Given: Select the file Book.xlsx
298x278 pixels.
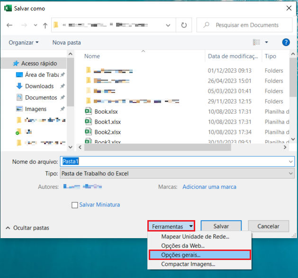Looking at the screenshot, I should coord(106,111).
